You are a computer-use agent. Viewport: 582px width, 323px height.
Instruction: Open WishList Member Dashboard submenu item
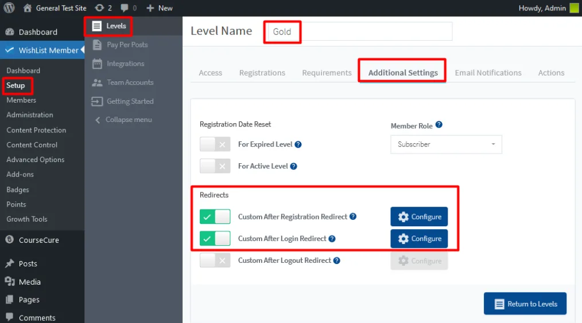(24, 70)
